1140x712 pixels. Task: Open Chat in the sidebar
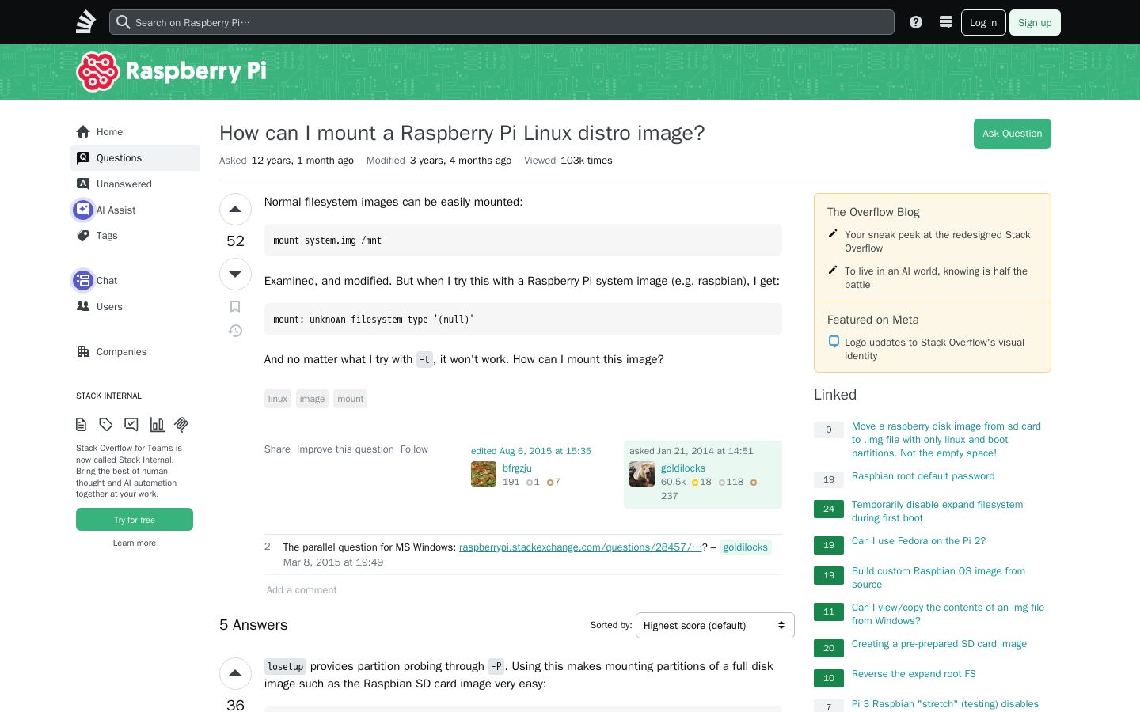tap(135, 281)
